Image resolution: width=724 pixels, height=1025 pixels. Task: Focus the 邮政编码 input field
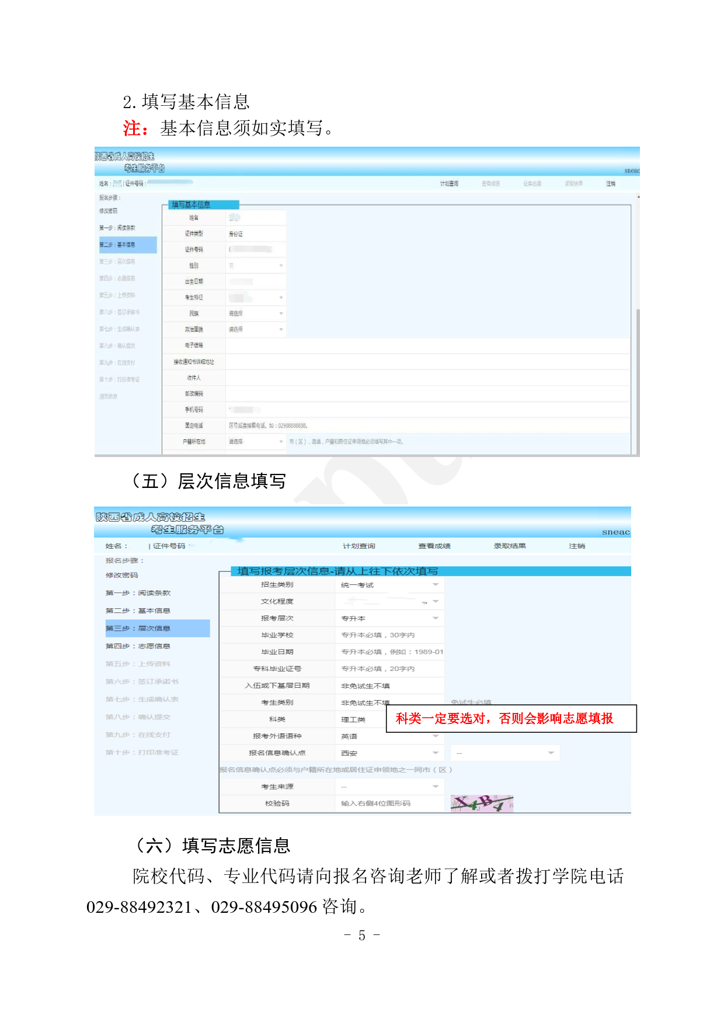[427, 394]
